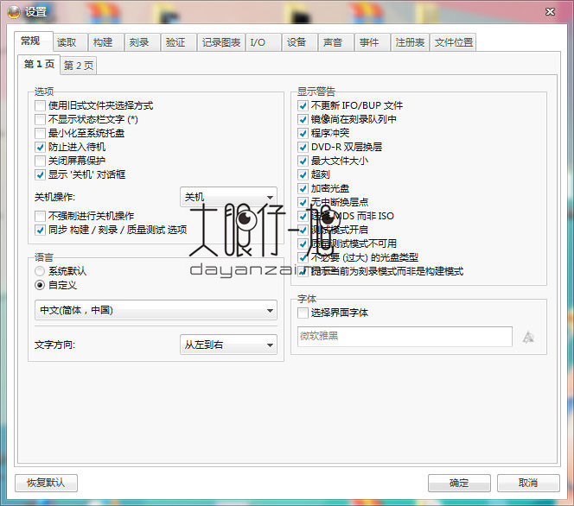
Task: Toggle DVD-R 双层换层 warning
Action: [340, 147]
